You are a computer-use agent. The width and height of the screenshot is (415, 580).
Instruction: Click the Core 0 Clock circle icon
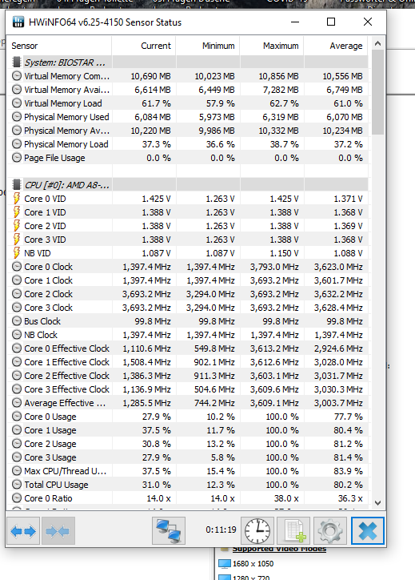point(17,266)
